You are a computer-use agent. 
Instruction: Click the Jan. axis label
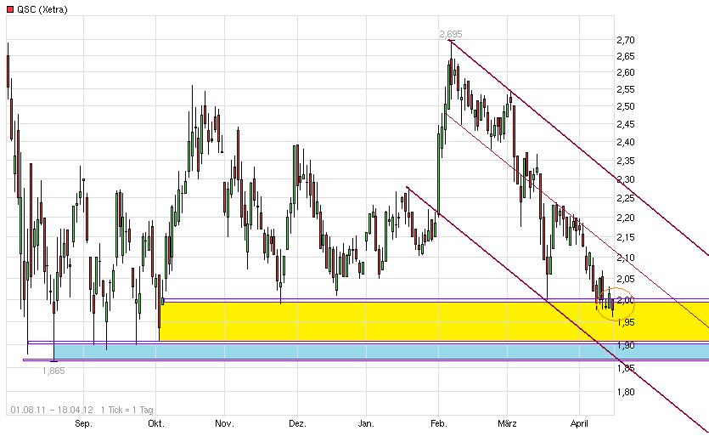pyautogui.click(x=366, y=424)
